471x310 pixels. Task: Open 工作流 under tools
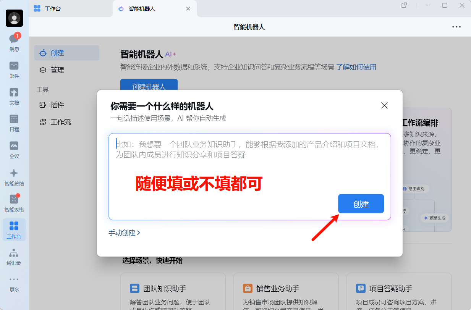(67, 122)
